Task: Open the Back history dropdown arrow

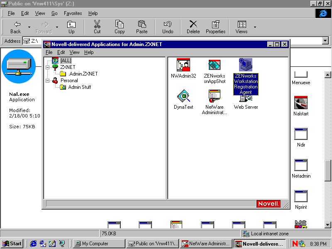Action: 29,27
